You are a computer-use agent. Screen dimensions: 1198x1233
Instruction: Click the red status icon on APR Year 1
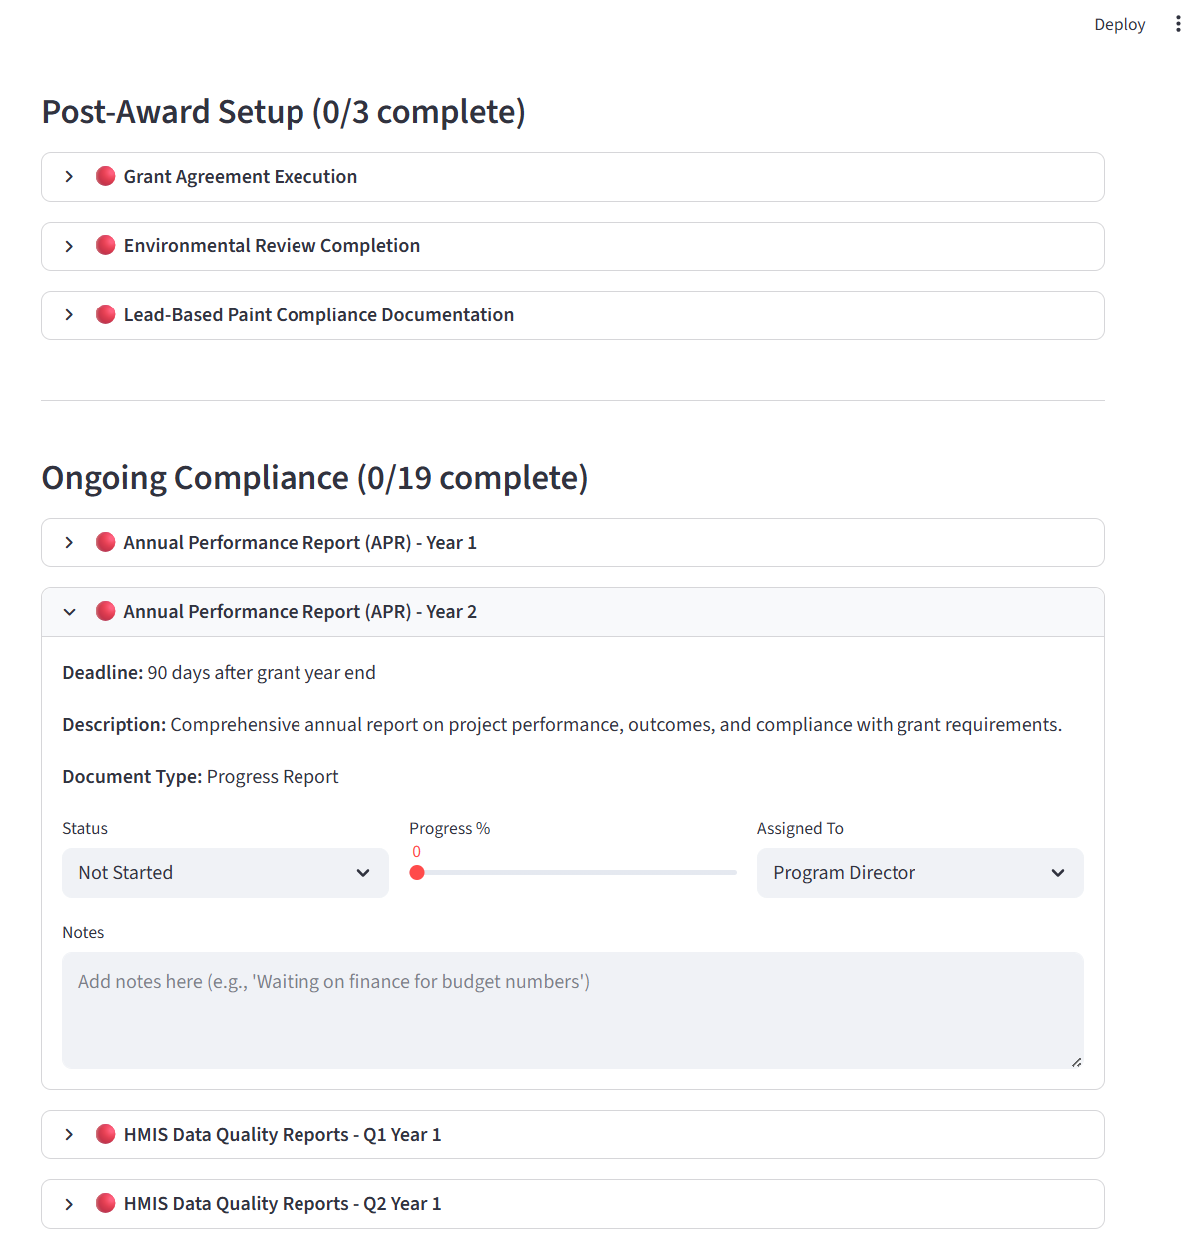click(105, 542)
